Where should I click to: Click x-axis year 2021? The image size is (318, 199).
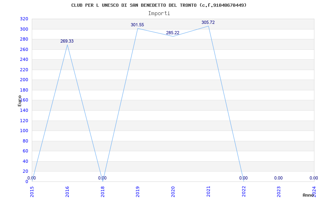coord(208,192)
